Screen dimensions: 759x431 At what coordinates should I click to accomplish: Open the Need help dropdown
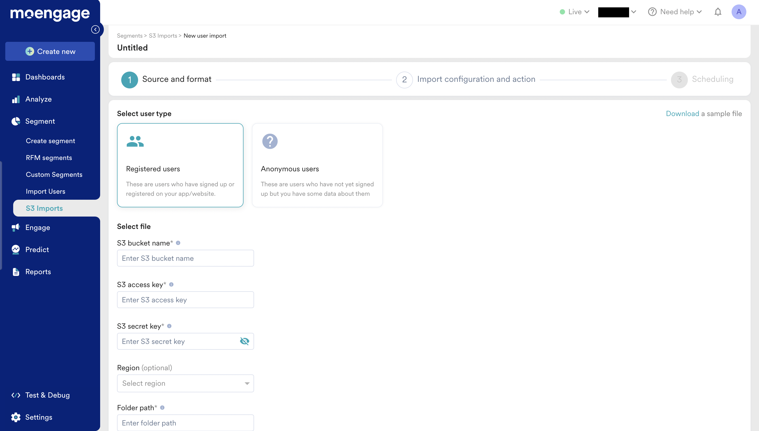point(675,12)
